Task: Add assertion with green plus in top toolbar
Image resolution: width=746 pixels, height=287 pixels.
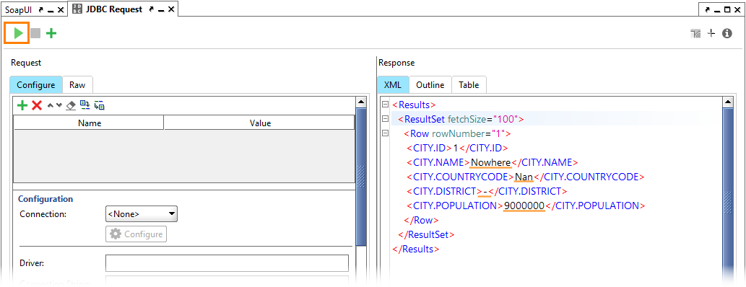Action: [x=51, y=33]
